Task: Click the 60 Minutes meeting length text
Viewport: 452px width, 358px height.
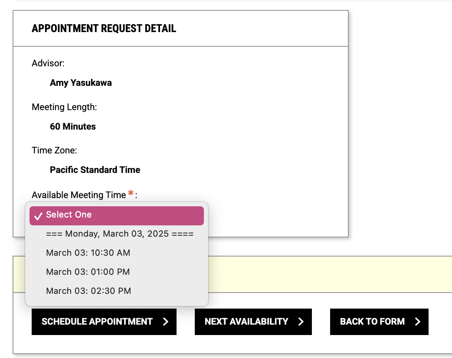Action: tap(73, 127)
